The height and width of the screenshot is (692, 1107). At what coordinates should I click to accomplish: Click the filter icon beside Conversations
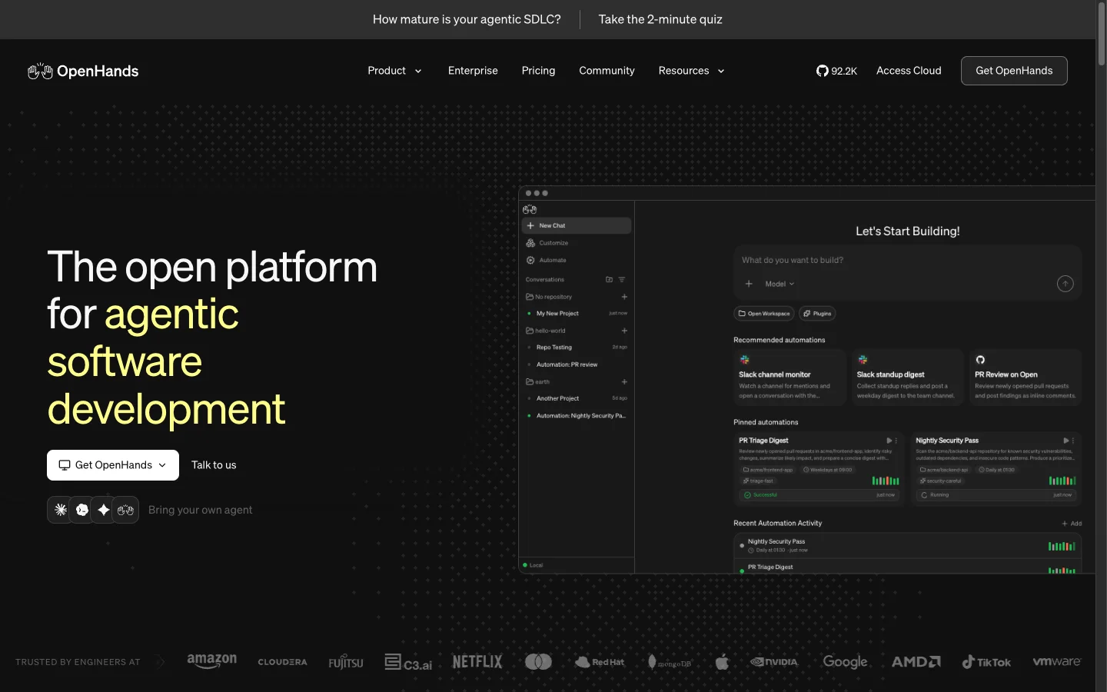[x=622, y=279]
